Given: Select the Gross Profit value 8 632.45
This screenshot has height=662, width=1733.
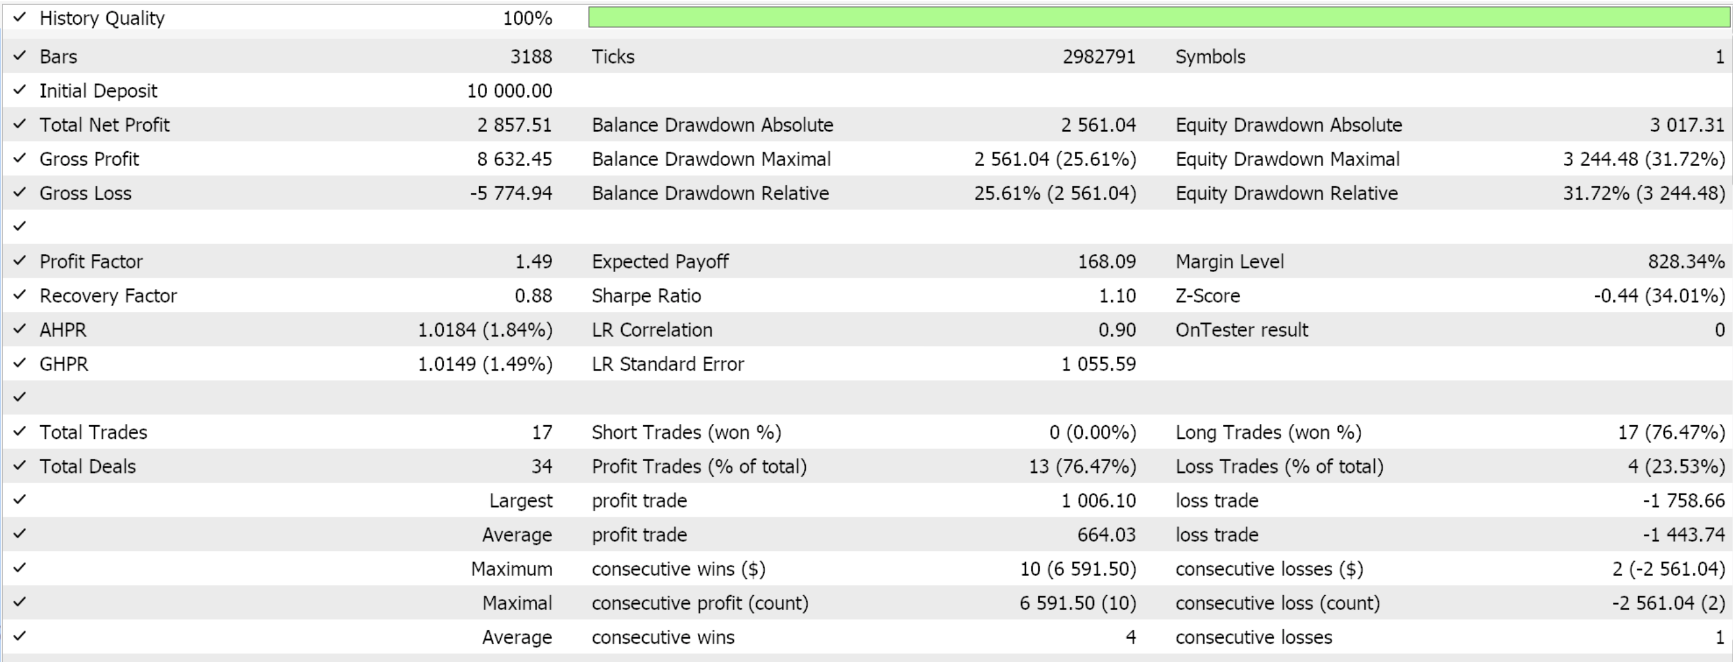Looking at the screenshot, I should pyautogui.click(x=514, y=159).
